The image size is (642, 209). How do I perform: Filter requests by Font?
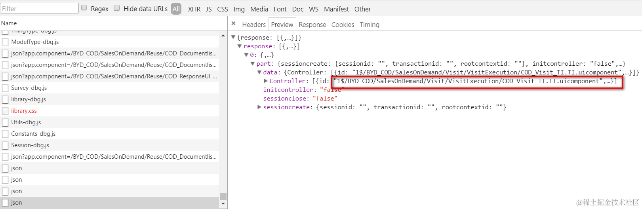pos(280,9)
